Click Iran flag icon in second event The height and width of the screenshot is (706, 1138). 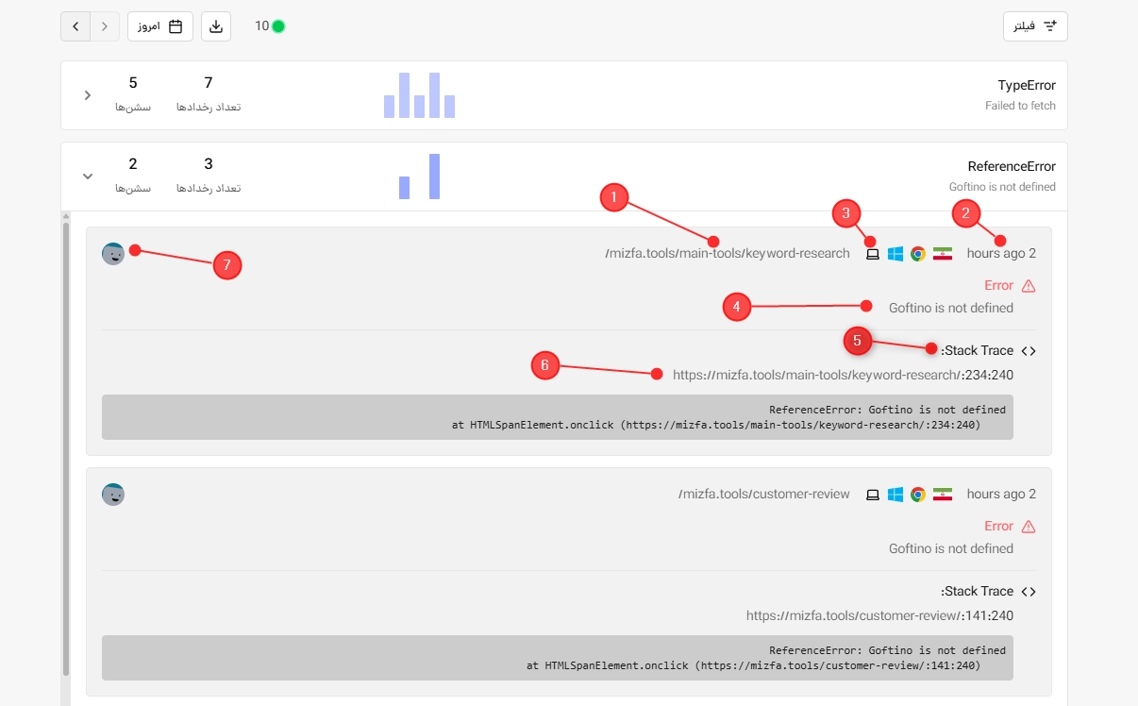[943, 495]
